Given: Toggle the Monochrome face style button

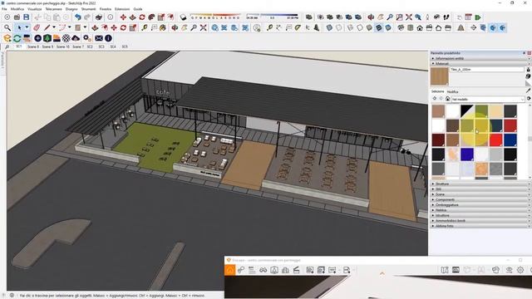Looking at the screenshot, I should pyautogui.click(x=388, y=27).
